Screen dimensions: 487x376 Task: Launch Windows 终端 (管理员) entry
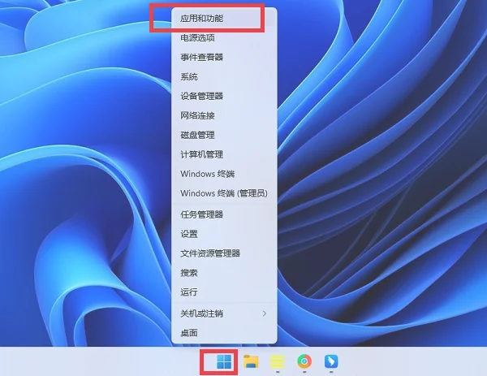[224, 193]
